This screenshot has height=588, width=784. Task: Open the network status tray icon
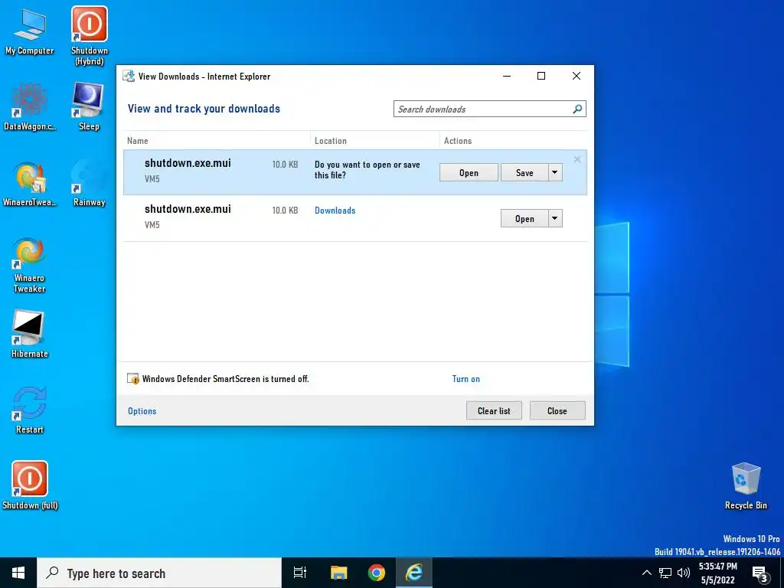tap(665, 573)
